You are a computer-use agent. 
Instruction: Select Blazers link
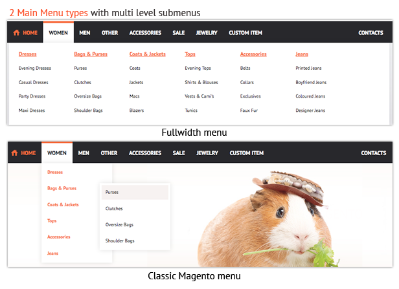(x=137, y=111)
